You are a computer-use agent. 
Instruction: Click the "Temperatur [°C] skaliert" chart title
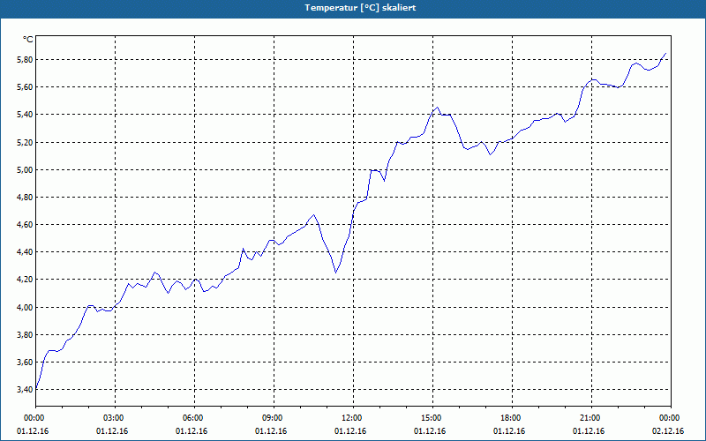tap(360, 8)
